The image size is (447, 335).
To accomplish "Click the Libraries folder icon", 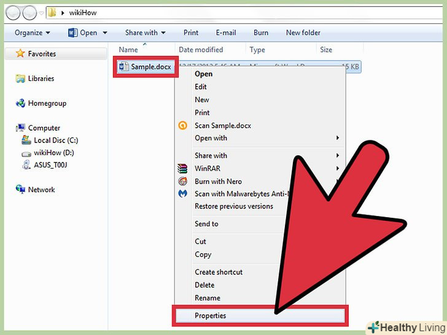I will [20, 79].
